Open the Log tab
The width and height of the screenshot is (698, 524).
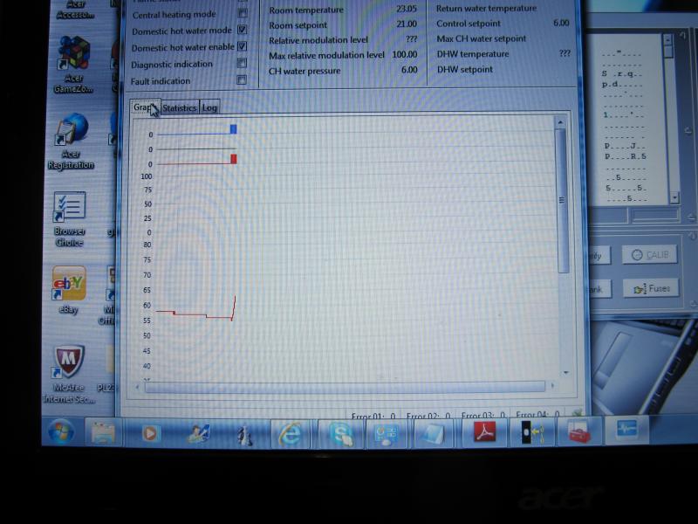click(x=209, y=107)
